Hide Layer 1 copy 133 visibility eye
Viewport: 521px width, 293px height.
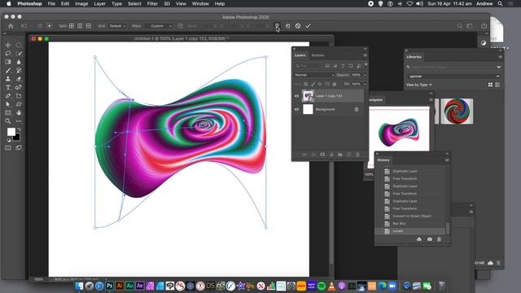click(296, 96)
